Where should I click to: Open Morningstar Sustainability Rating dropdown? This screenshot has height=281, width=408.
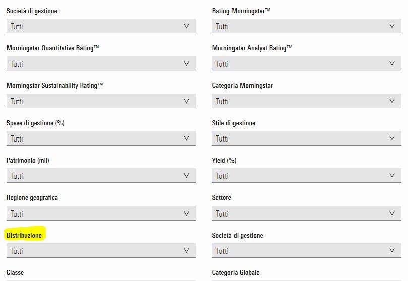pyautogui.click(x=101, y=101)
